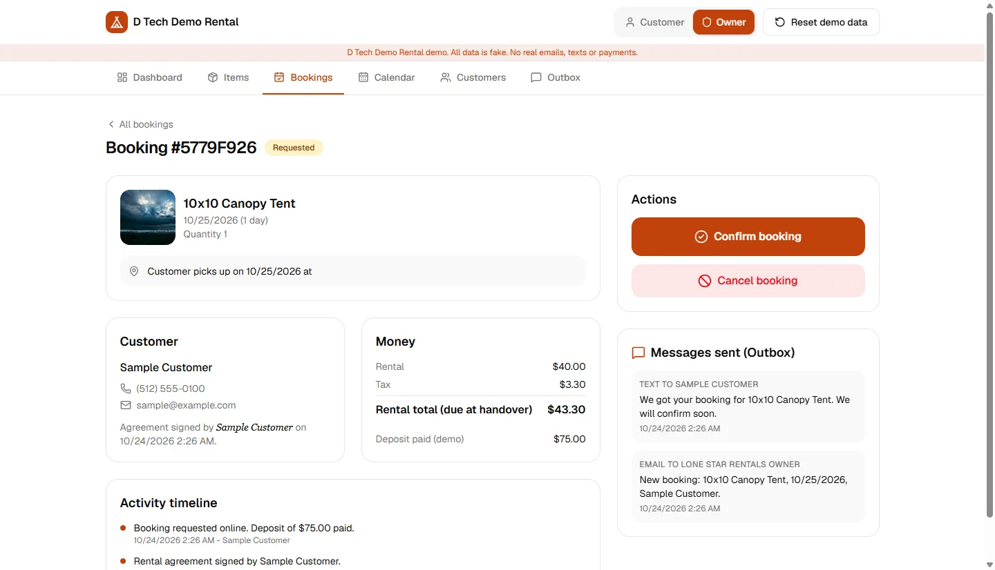Click the reset arrow icon
This screenshot has height=570, width=995.
780,22
